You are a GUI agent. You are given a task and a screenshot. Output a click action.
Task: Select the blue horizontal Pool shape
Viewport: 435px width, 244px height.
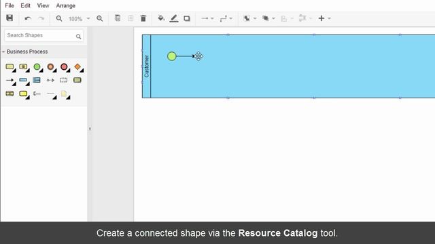pyautogui.click(x=24, y=81)
